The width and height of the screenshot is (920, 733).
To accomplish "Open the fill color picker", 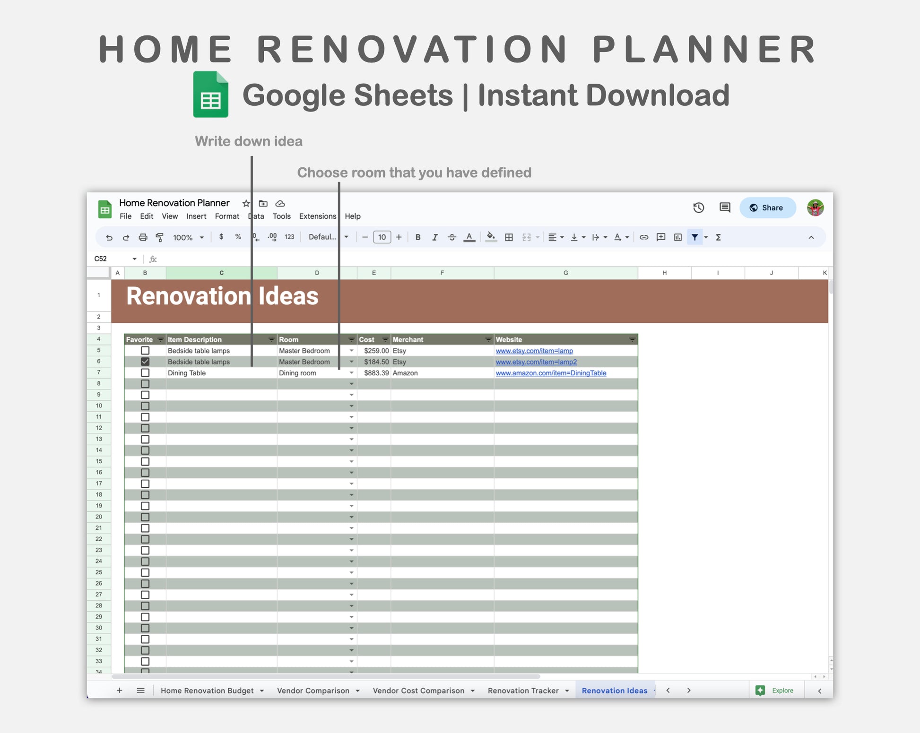I will pyautogui.click(x=491, y=237).
